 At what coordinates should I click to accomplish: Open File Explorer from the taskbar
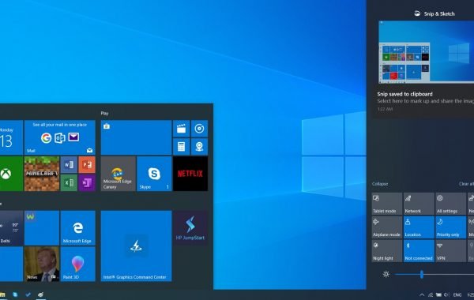[x=2, y=294]
